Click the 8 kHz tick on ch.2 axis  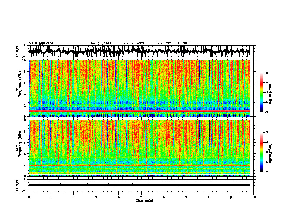point(25,131)
